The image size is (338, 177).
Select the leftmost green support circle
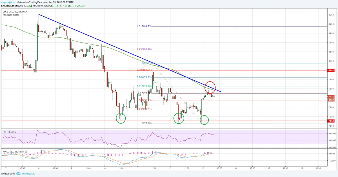[x=121, y=118]
